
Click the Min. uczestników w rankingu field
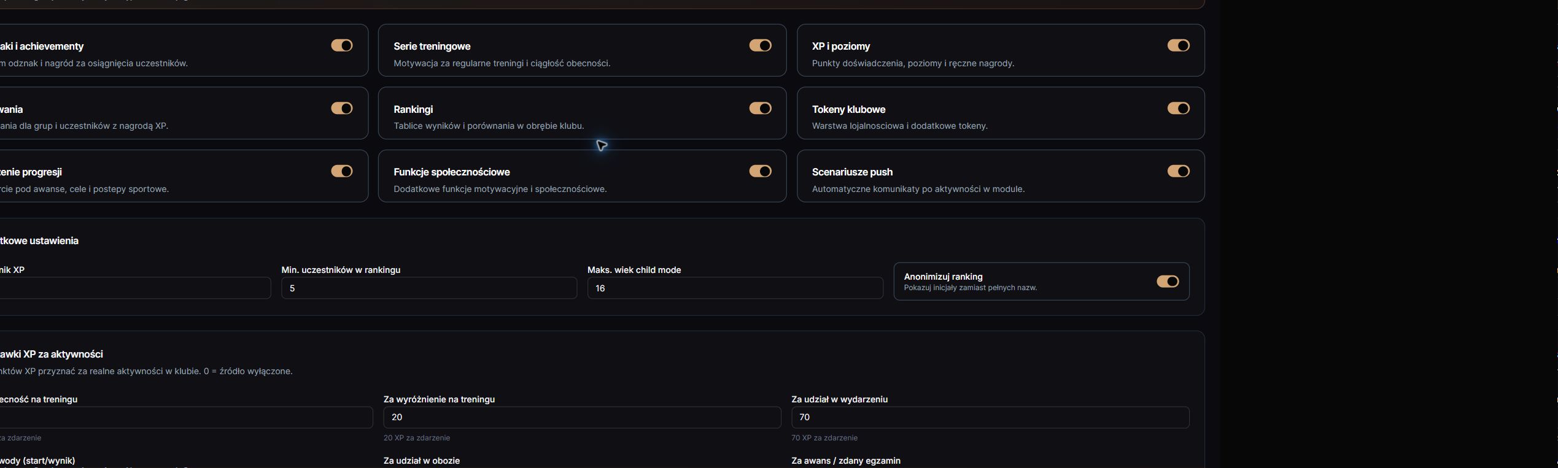[429, 288]
